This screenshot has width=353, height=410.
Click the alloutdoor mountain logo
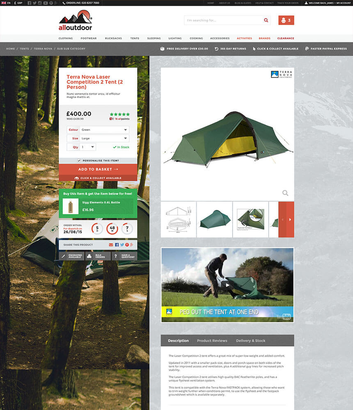(x=76, y=20)
